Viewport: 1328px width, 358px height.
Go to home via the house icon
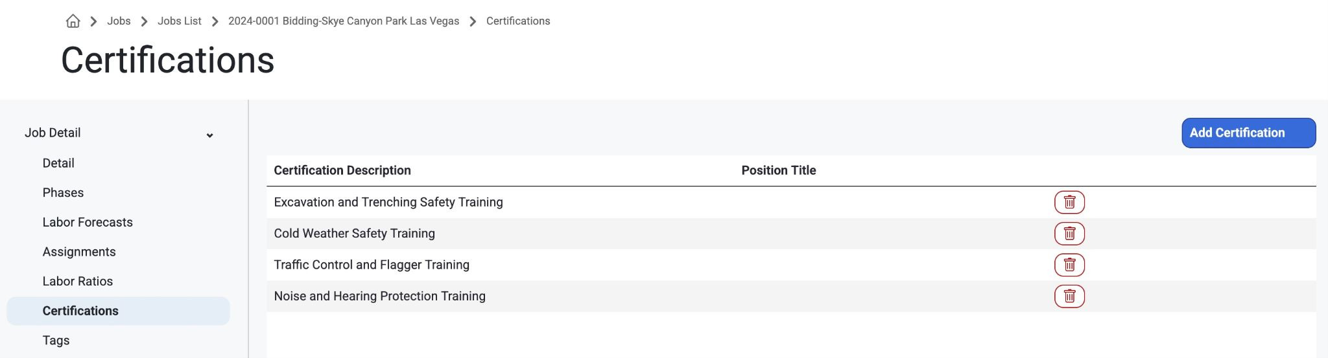pos(73,21)
